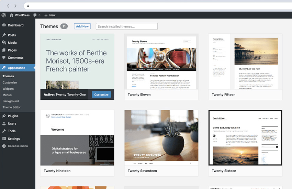The height and width of the screenshot is (189, 292).
Task: Click the Comments speech bubble sidebar icon
Action: tap(4, 57)
